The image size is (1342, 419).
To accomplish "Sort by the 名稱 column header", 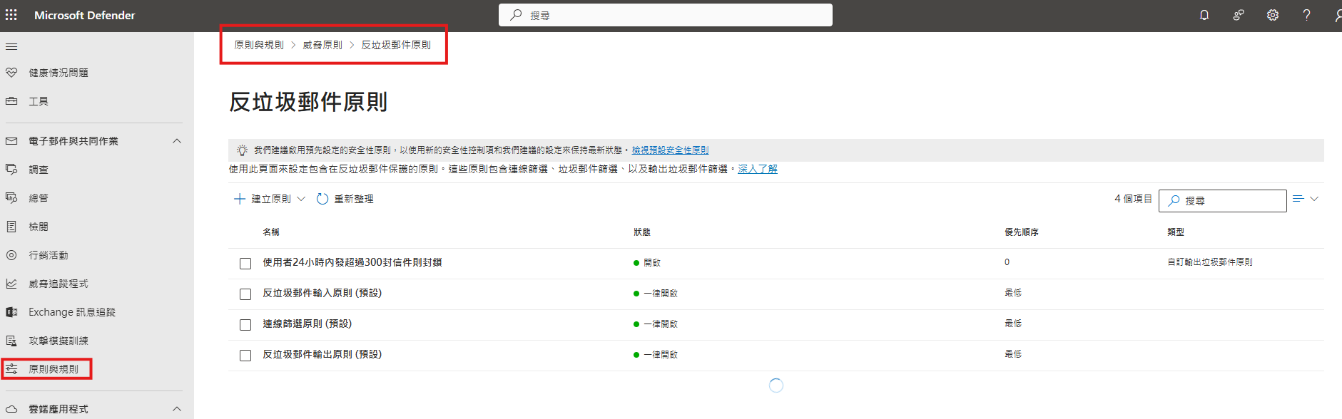I will point(271,232).
